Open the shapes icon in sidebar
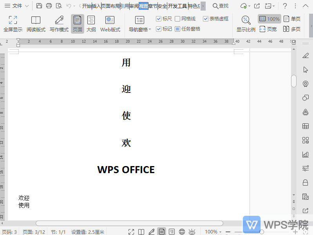The image size is (313, 235). point(306,98)
